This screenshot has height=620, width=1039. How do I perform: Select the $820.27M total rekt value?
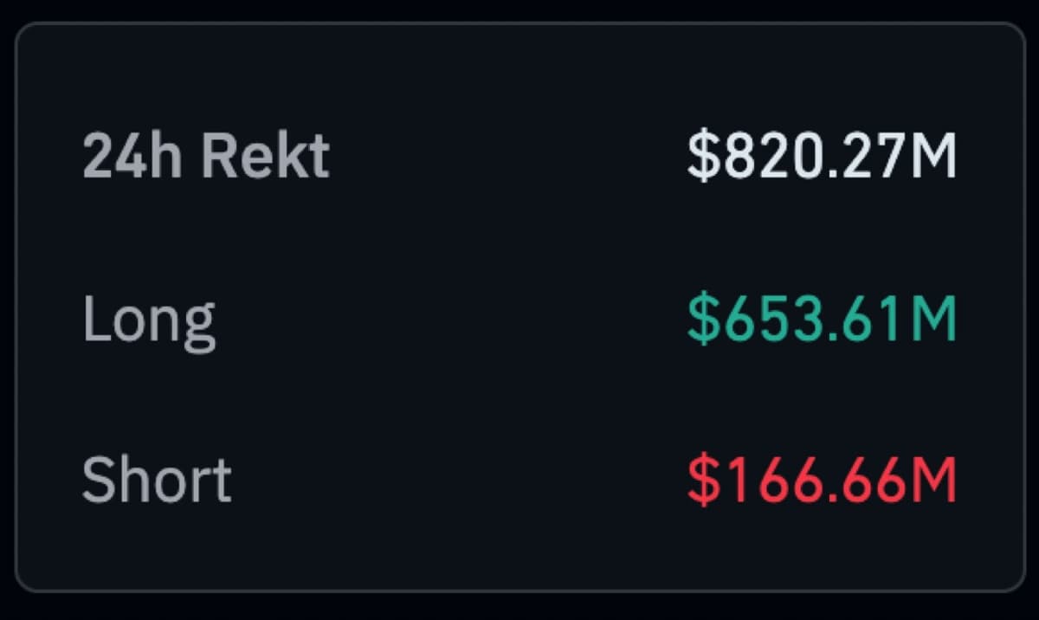pyautogui.click(x=822, y=157)
